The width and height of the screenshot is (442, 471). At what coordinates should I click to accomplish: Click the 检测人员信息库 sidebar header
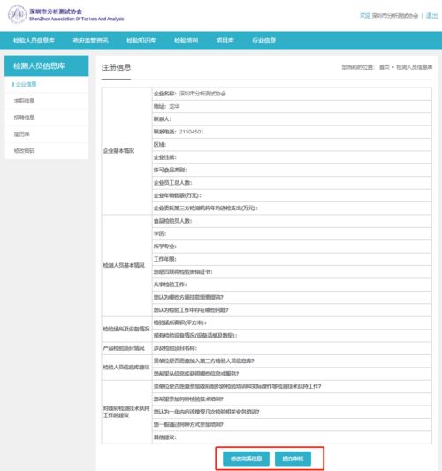coord(47,65)
